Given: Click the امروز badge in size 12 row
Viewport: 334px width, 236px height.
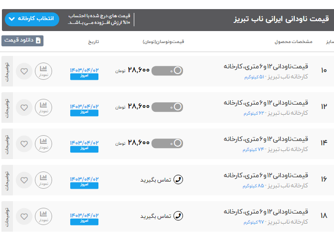Looking at the screenshot, I should (84, 113).
